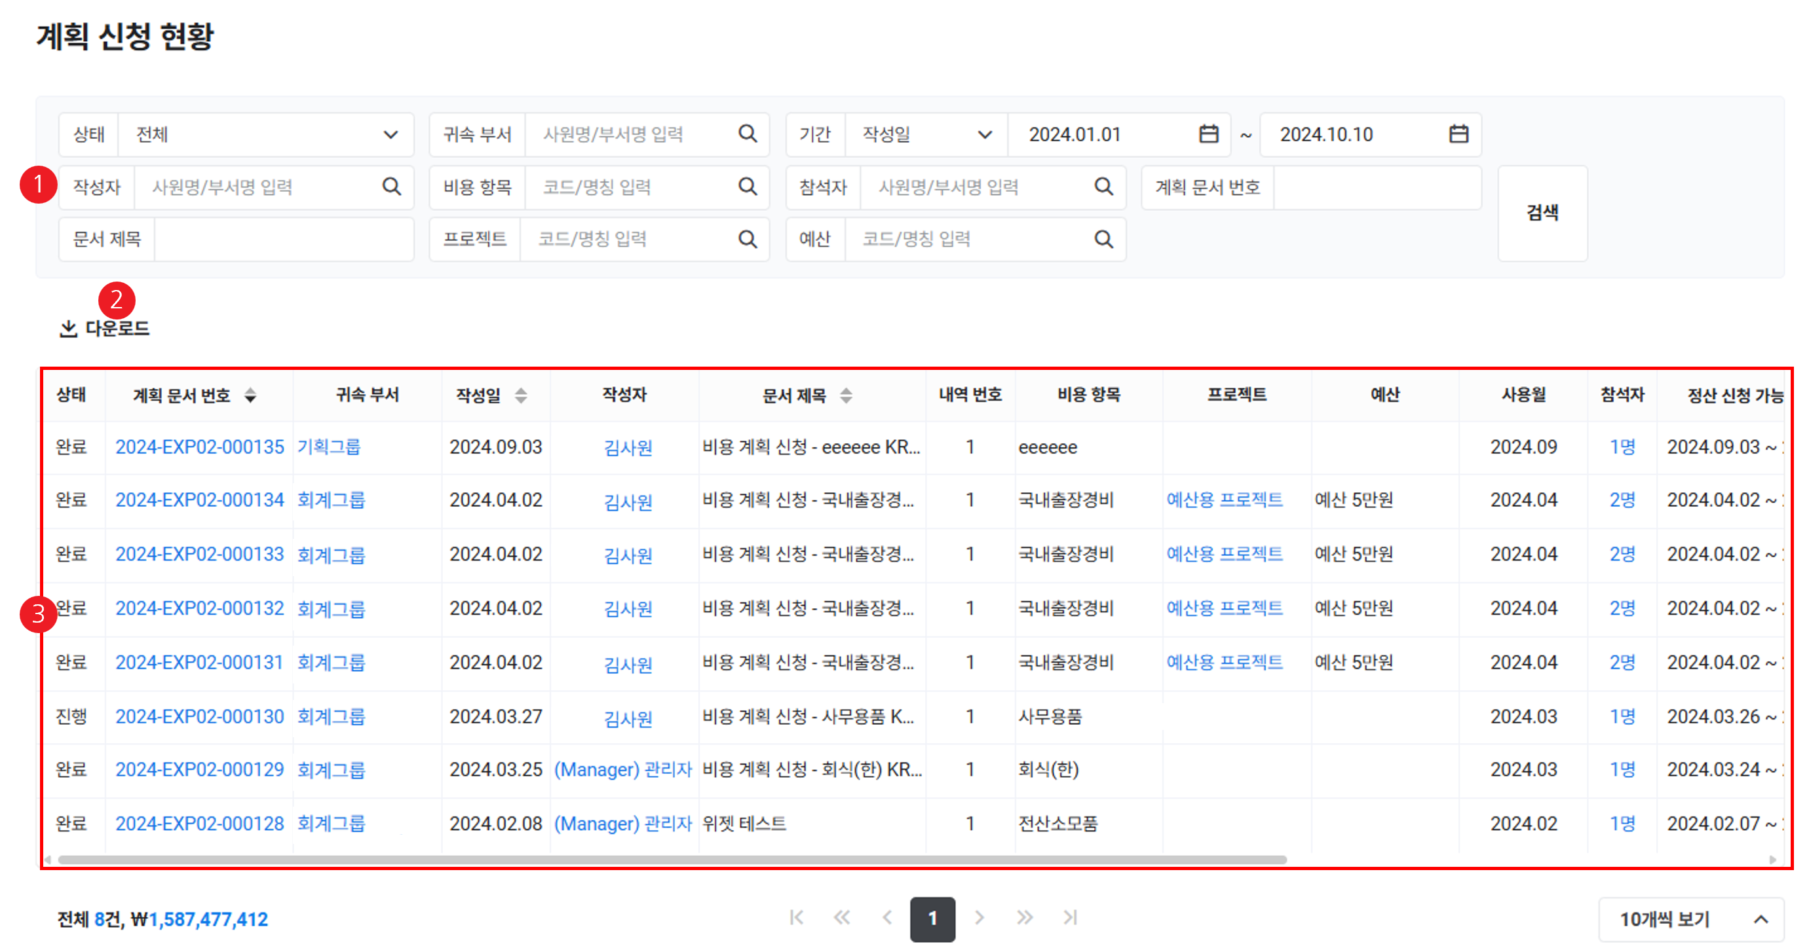Click the 문서 제목 input field
This screenshot has width=1809, height=950.
tap(283, 239)
